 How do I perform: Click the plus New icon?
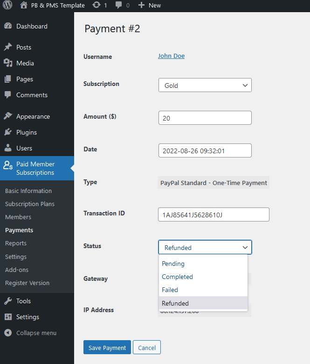142,5
